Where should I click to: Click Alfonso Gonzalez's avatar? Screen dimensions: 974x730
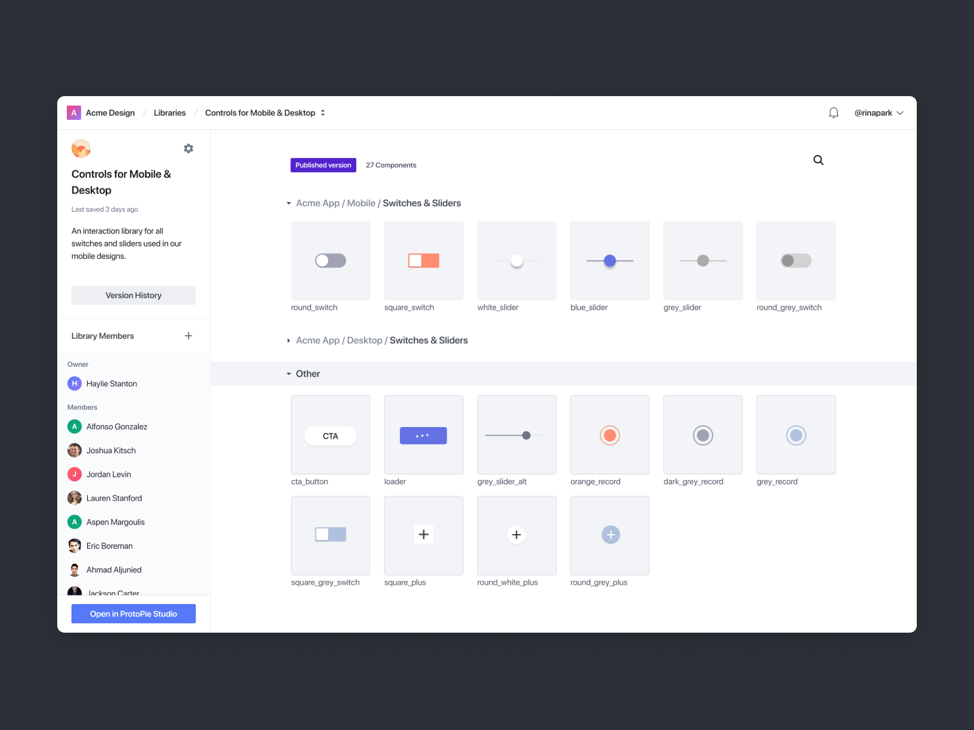[74, 426]
